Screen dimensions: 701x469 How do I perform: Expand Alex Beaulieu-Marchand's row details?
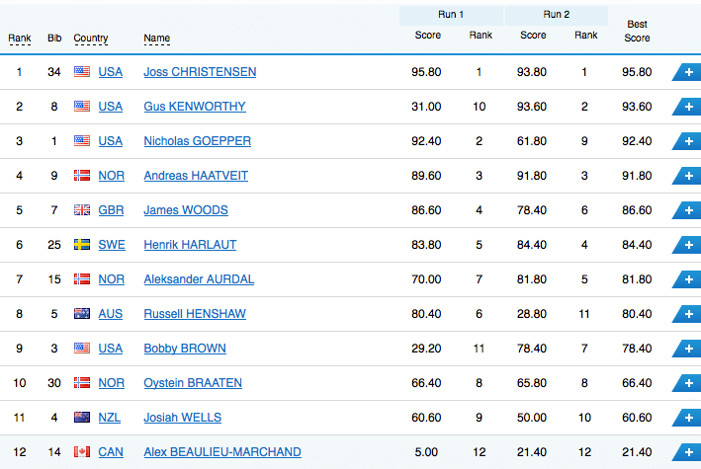pyautogui.click(x=687, y=452)
